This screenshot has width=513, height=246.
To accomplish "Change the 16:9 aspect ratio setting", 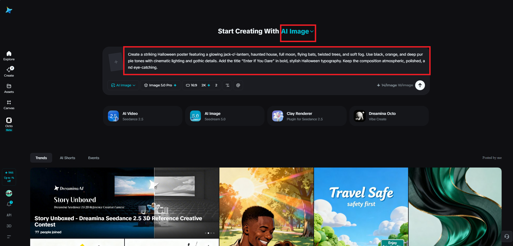I will (x=191, y=85).
